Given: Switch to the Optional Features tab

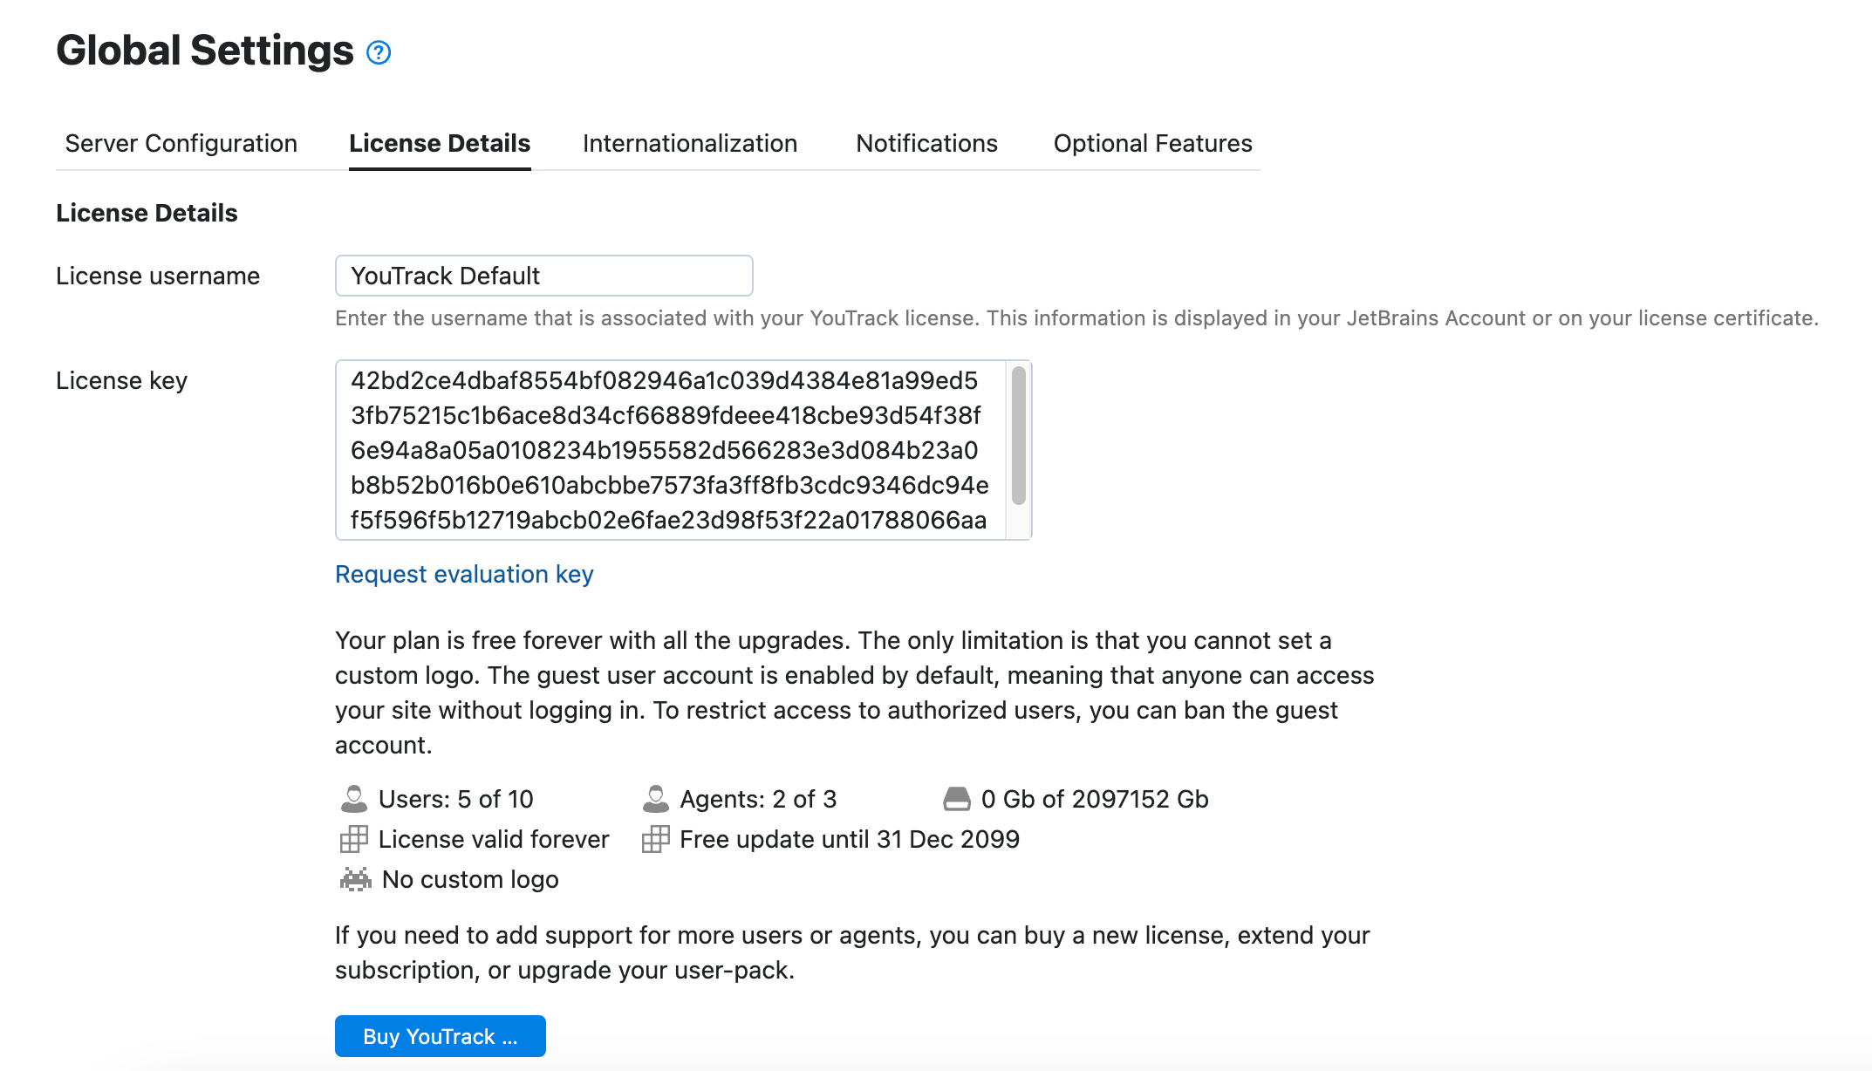Looking at the screenshot, I should (1153, 143).
